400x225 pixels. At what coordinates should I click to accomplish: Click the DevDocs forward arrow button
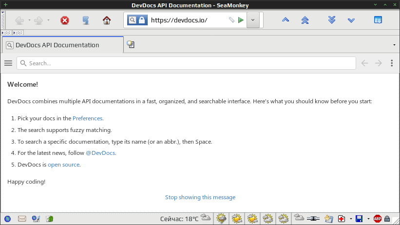pyautogui.click(x=379, y=63)
